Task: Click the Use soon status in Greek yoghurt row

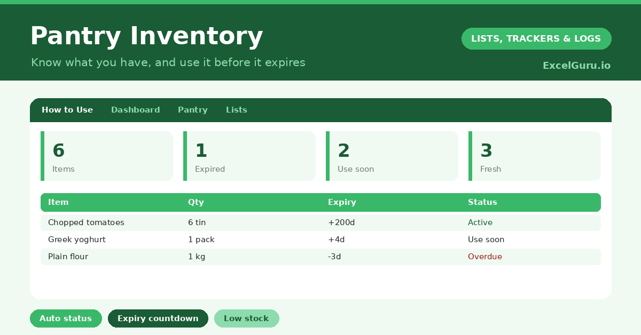Action: click(x=486, y=240)
